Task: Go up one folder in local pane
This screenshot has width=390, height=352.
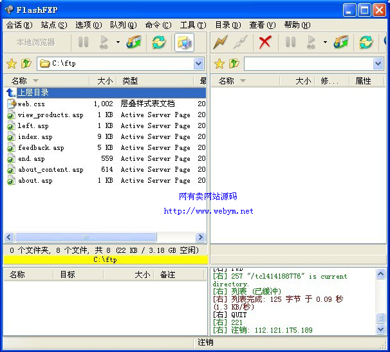Action: pyautogui.click(x=26, y=64)
